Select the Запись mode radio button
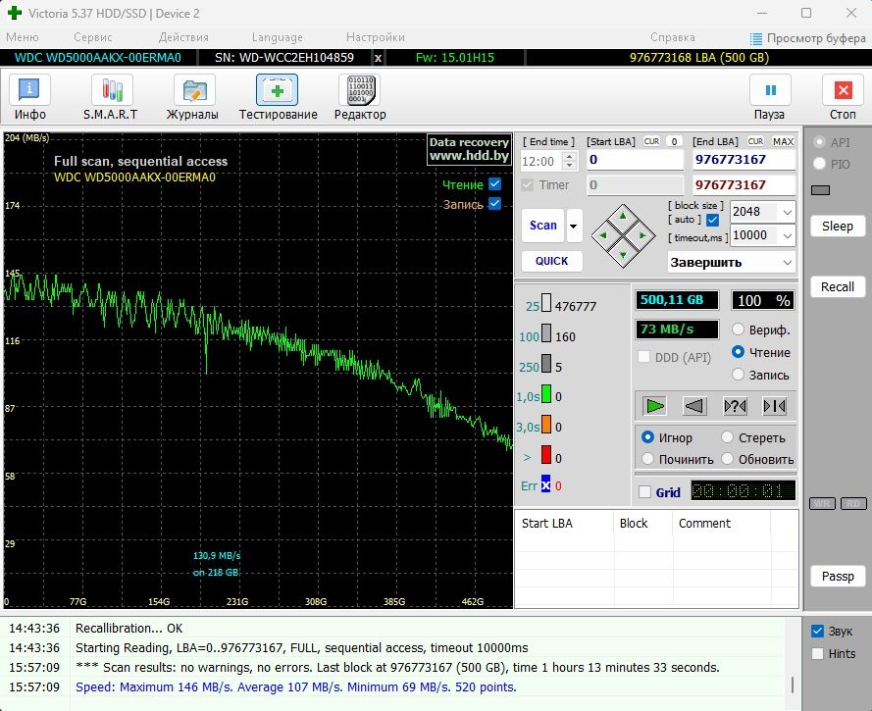872x711 pixels. click(x=738, y=374)
